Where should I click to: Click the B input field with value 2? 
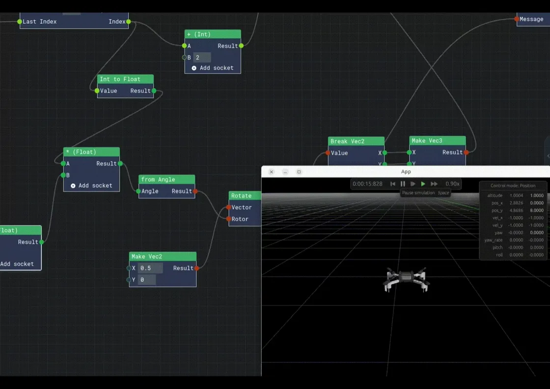point(202,57)
